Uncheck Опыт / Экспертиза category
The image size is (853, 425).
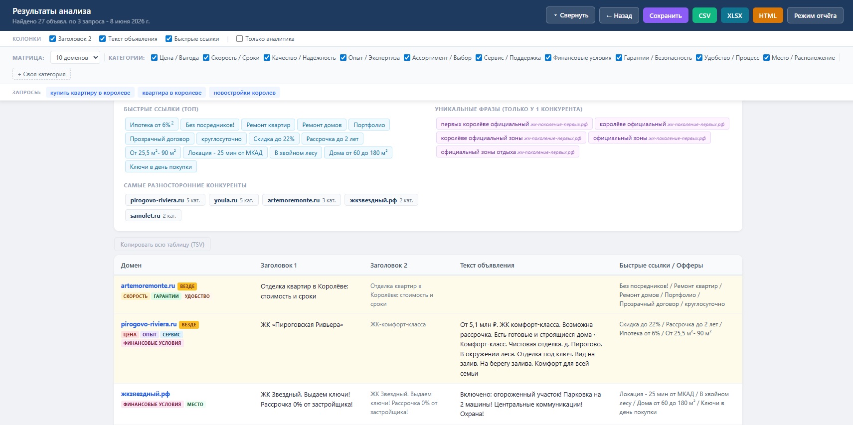click(x=343, y=58)
